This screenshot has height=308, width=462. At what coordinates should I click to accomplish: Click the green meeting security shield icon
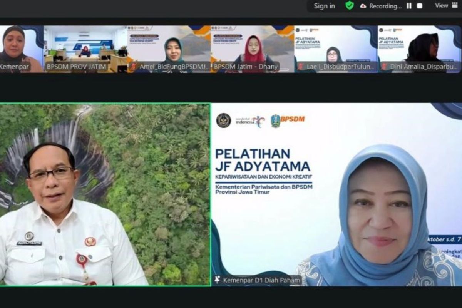[x=350, y=5]
